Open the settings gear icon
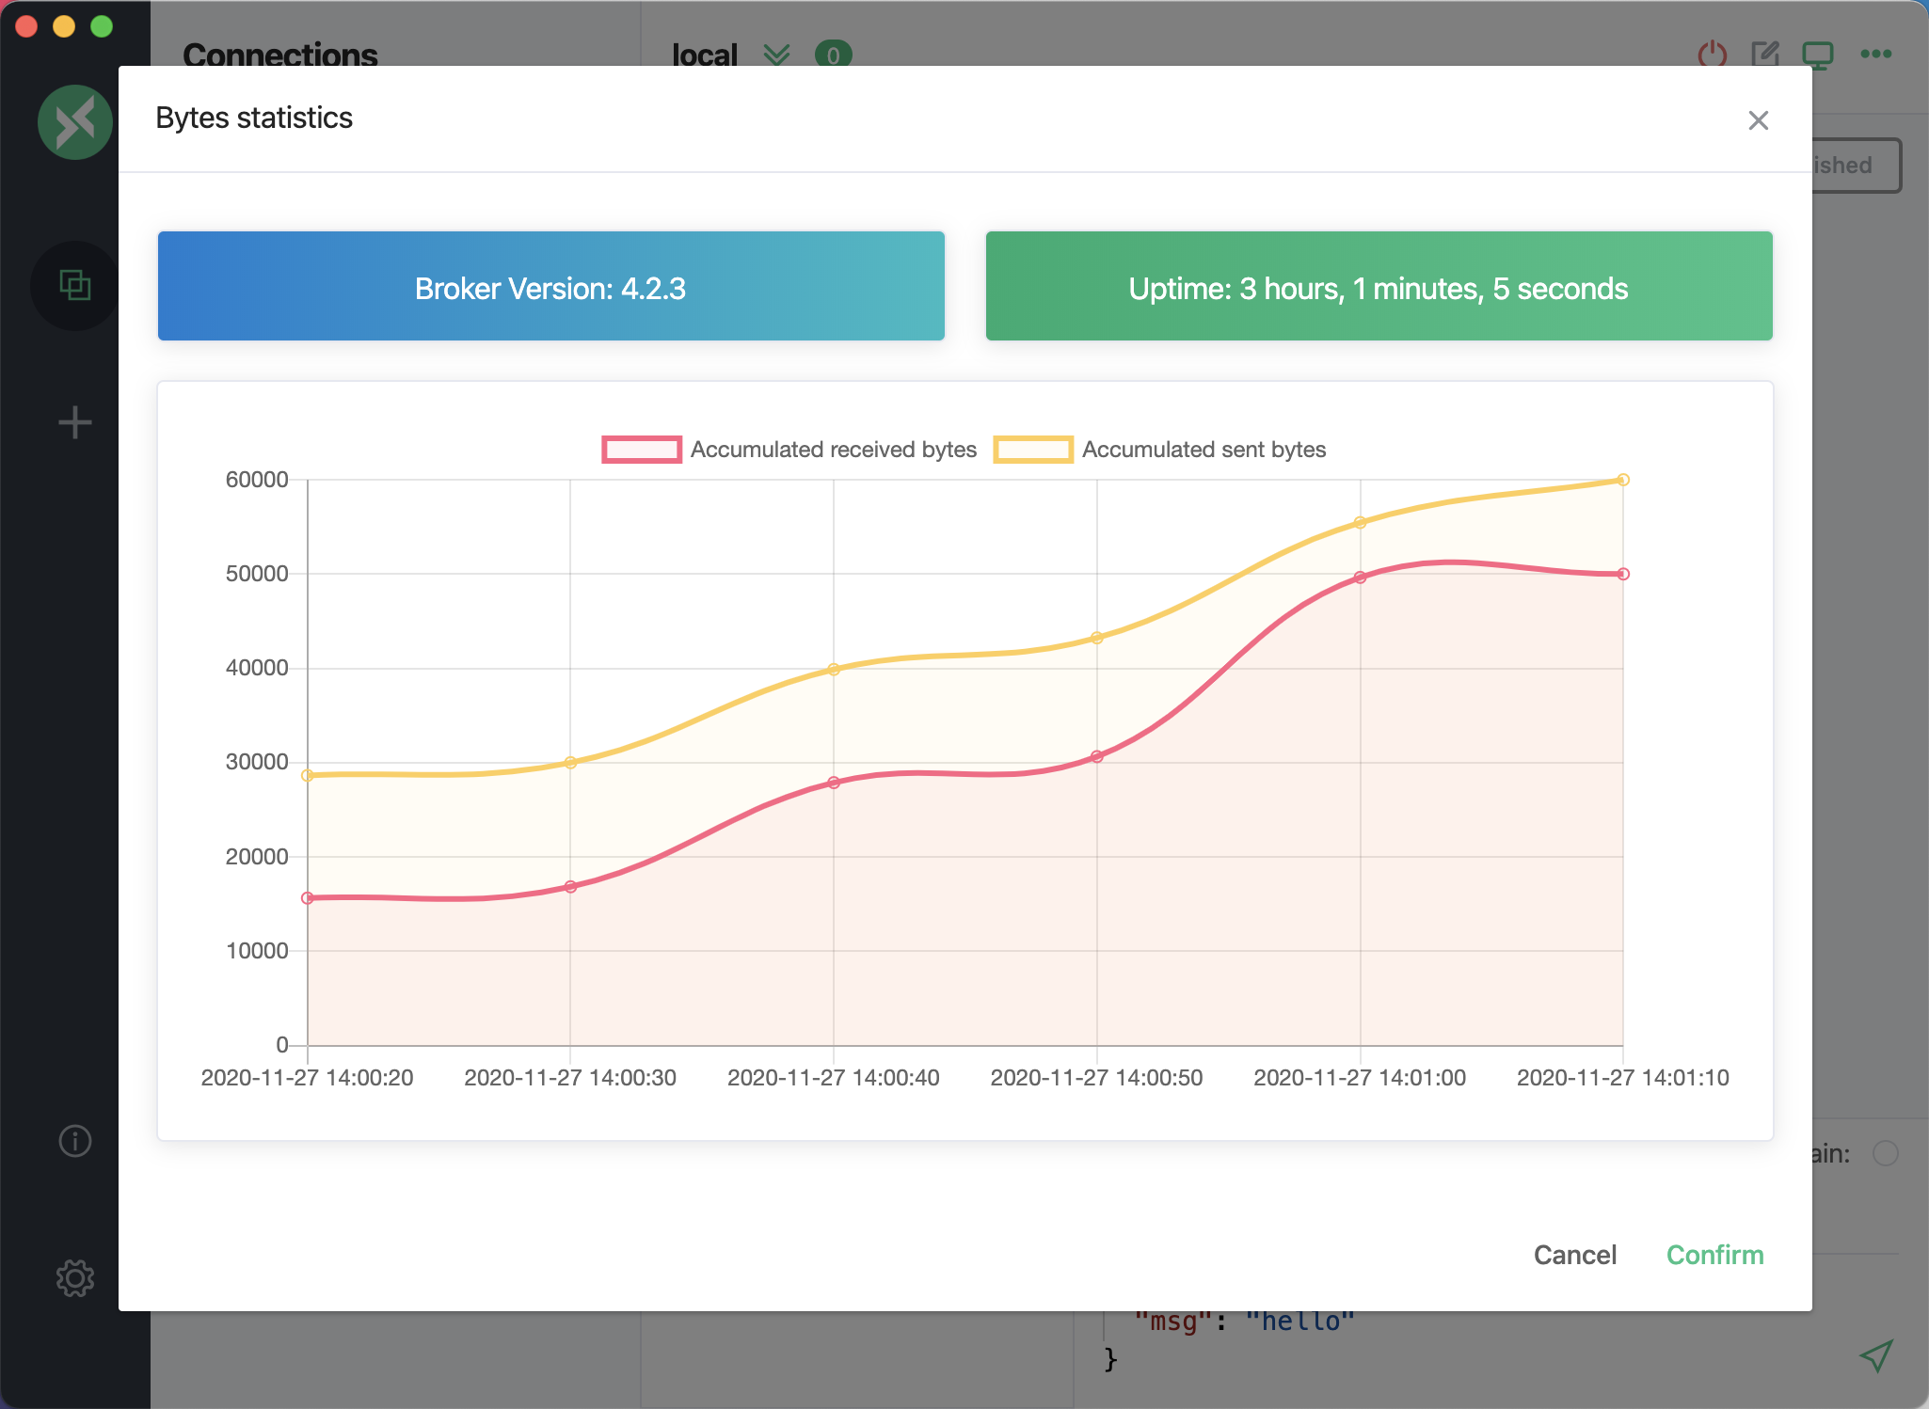The height and width of the screenshot is (1409, 1929). point(75,1275)
